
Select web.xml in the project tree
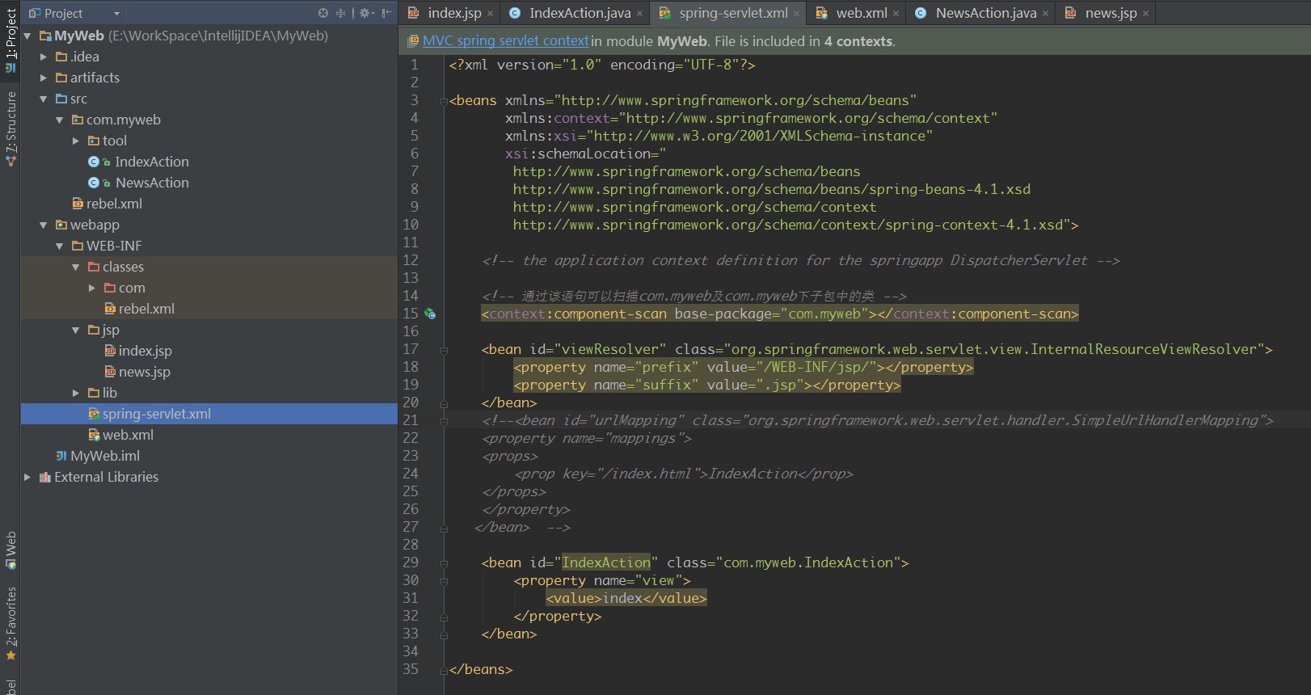128,435
